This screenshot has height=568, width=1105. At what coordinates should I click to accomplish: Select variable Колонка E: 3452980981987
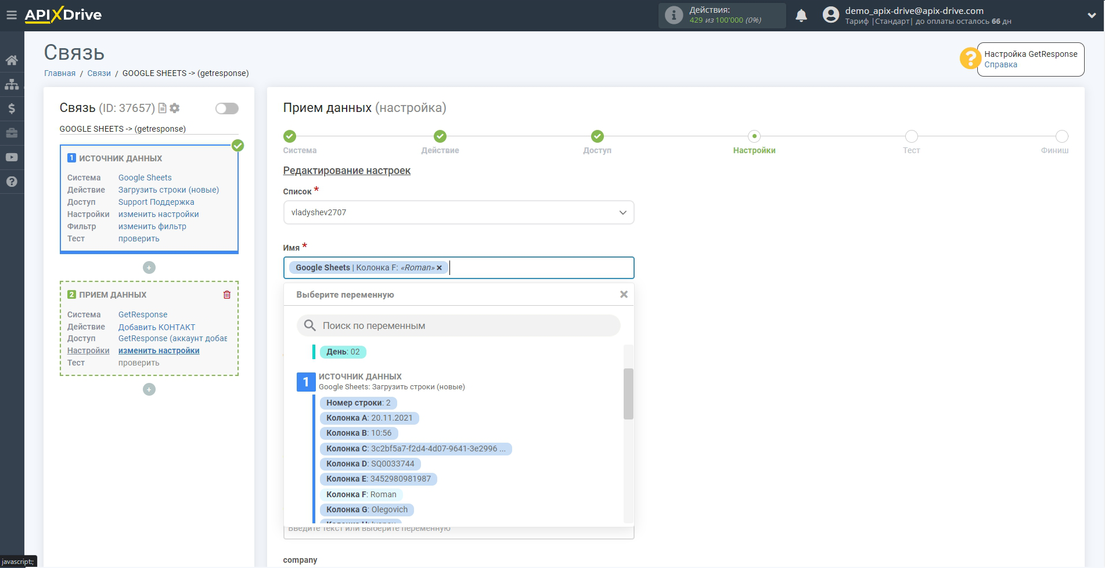point(379,479)
